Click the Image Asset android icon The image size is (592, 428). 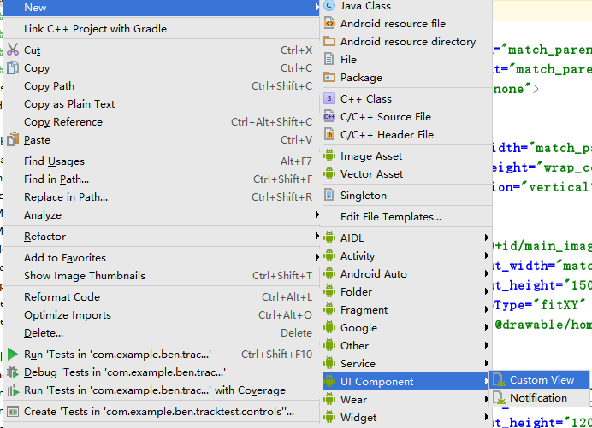coord(329,156)
